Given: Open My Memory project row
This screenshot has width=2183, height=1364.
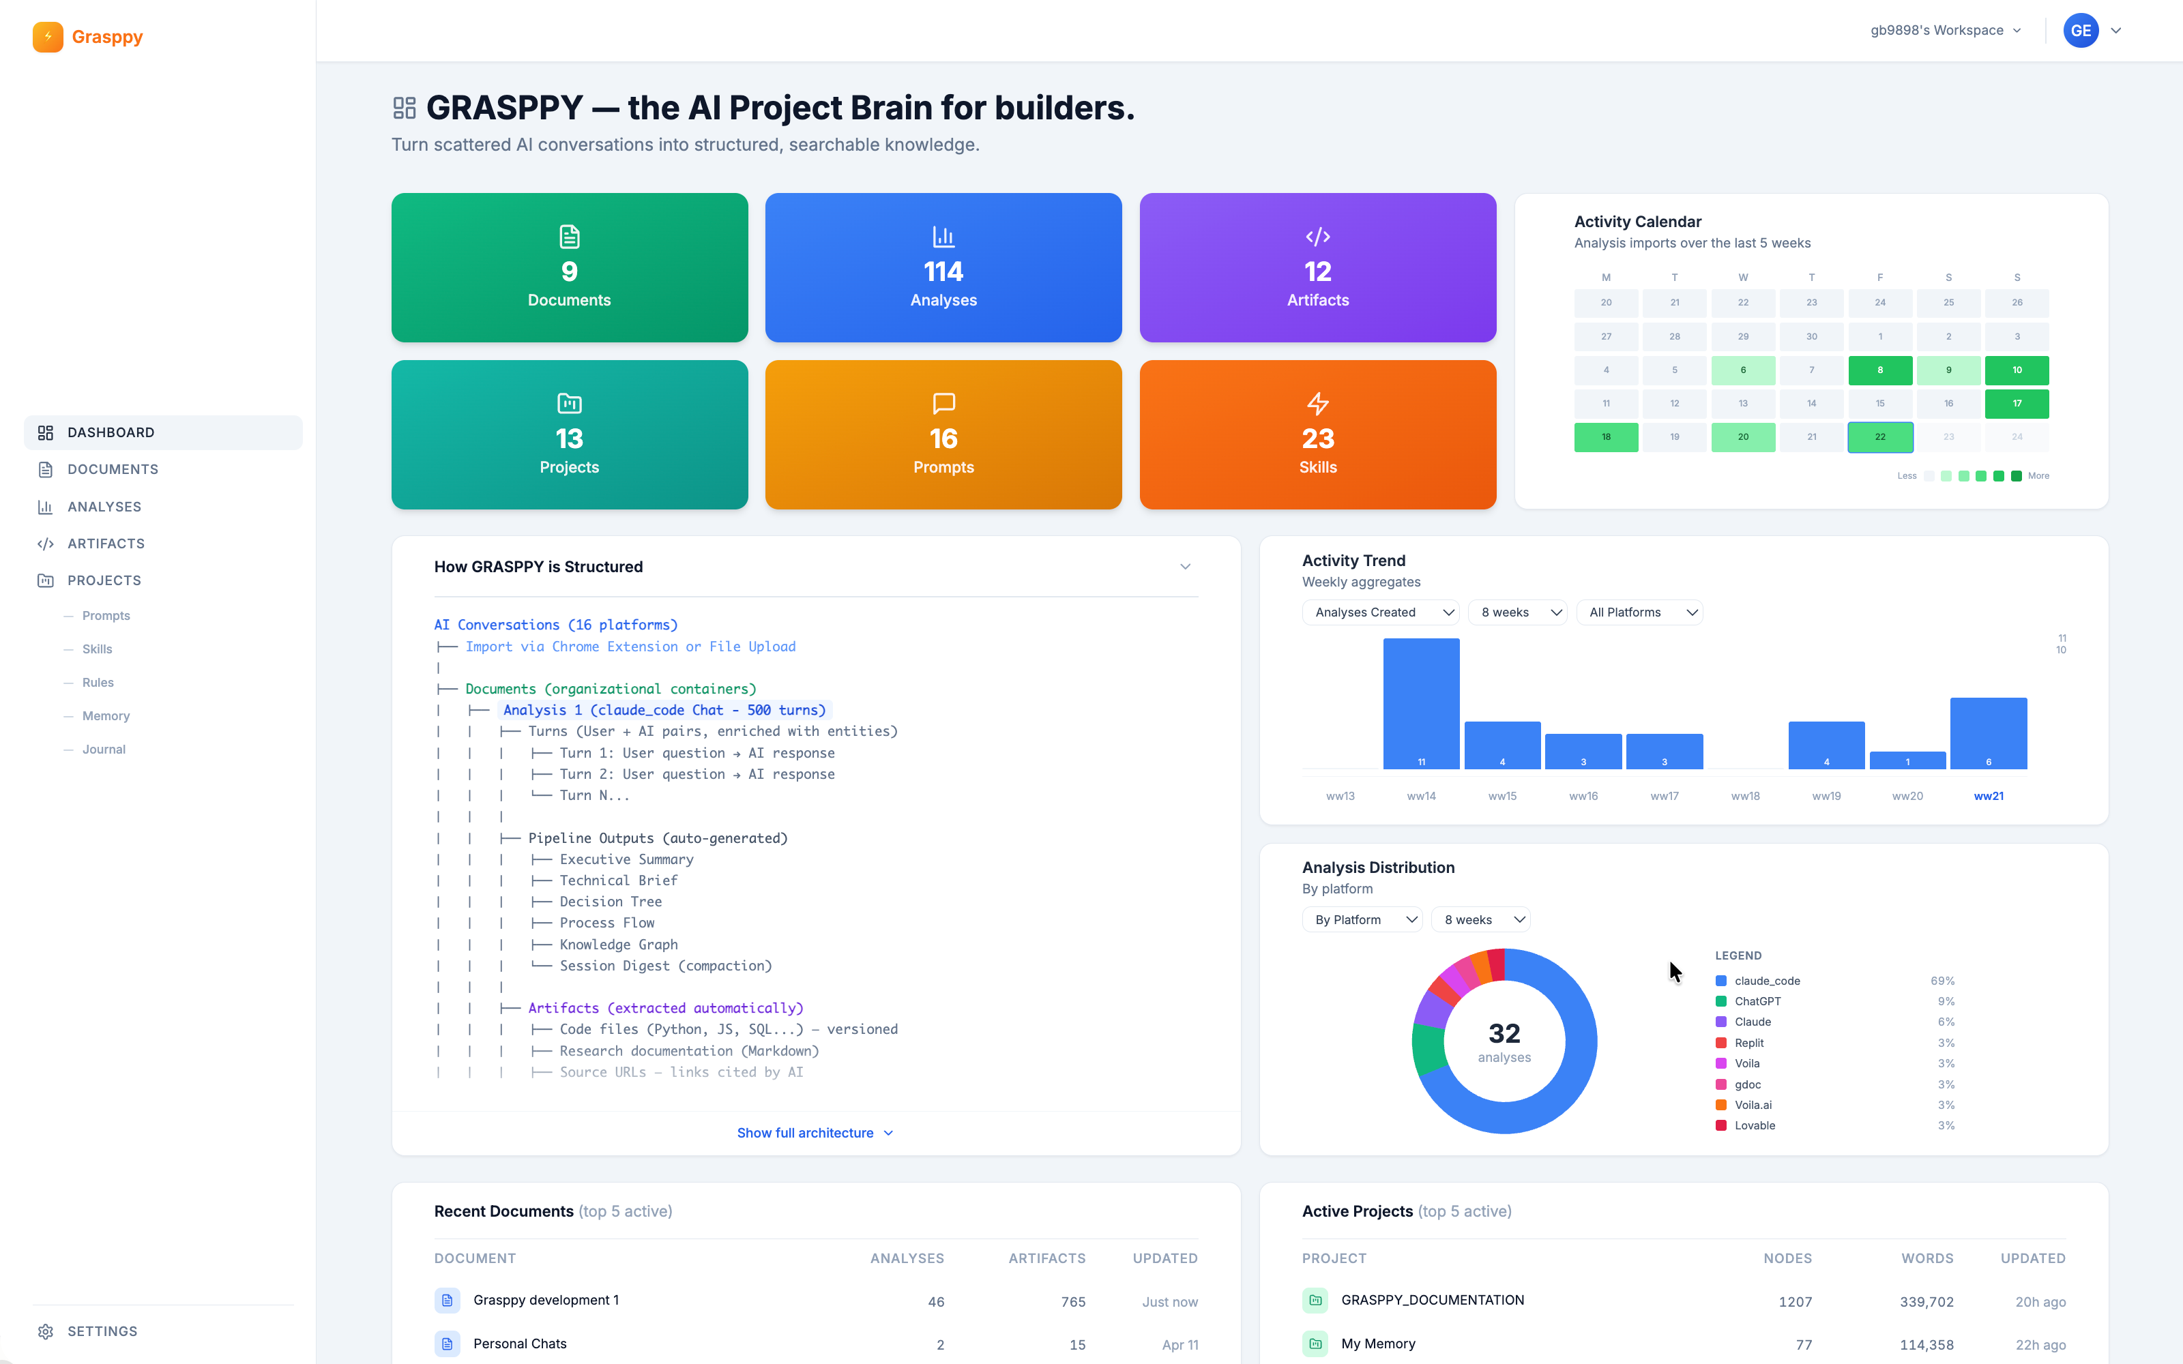Looking at the screenshot, I should tap(1684, 1344).
